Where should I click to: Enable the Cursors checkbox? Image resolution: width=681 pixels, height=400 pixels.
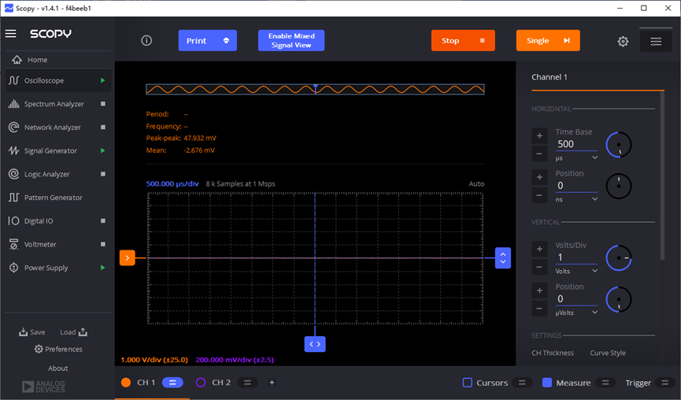tap(468, 383)
